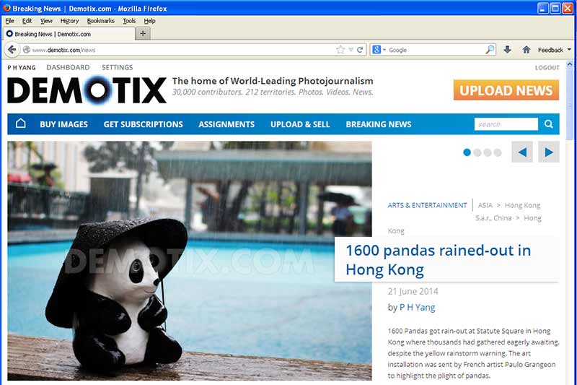Click the Demotix site search field
577x385 pixels.
click(x=506, y=124)
